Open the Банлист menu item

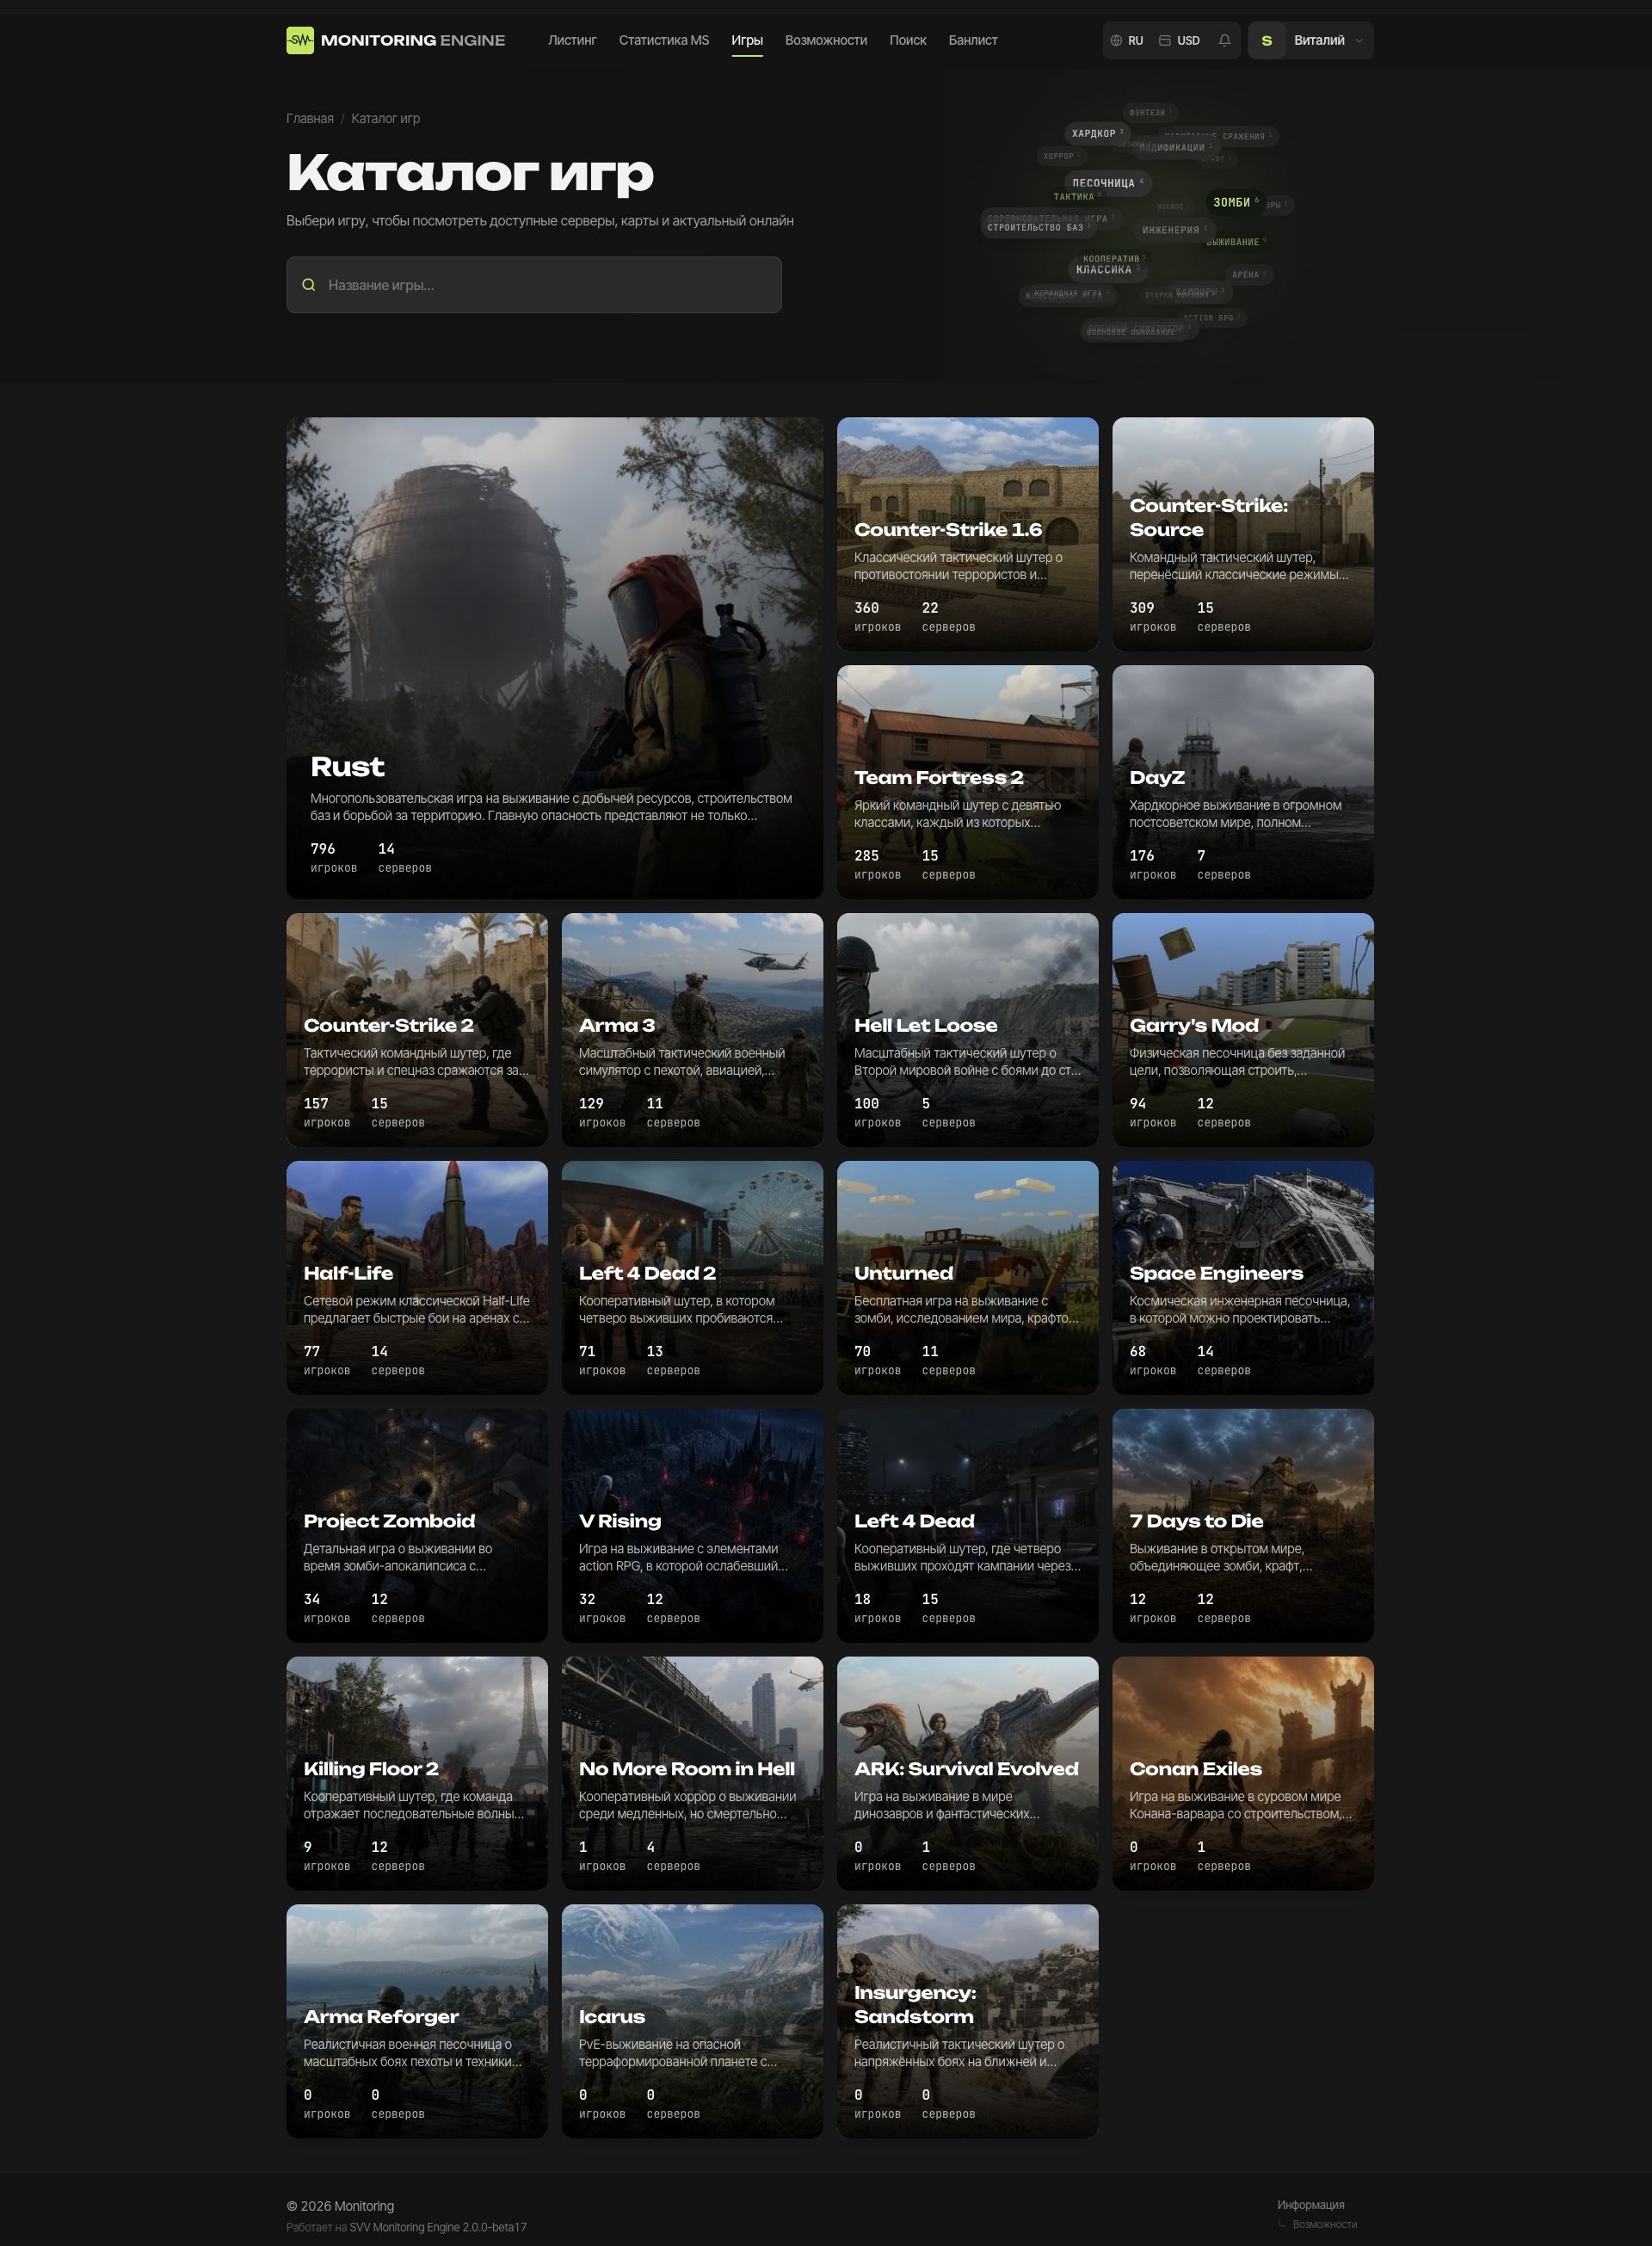coord(973,40)
